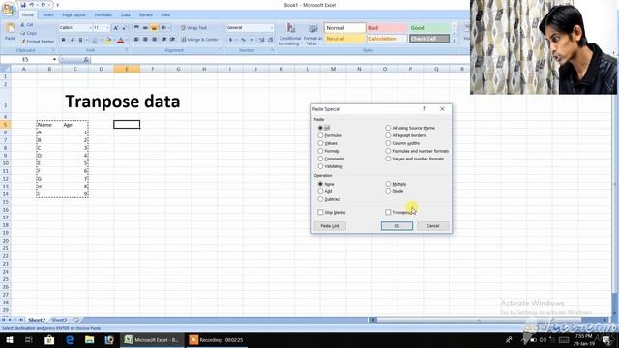Open the General number format dropdown
The image size is (619, 348).
click(272, 28)
